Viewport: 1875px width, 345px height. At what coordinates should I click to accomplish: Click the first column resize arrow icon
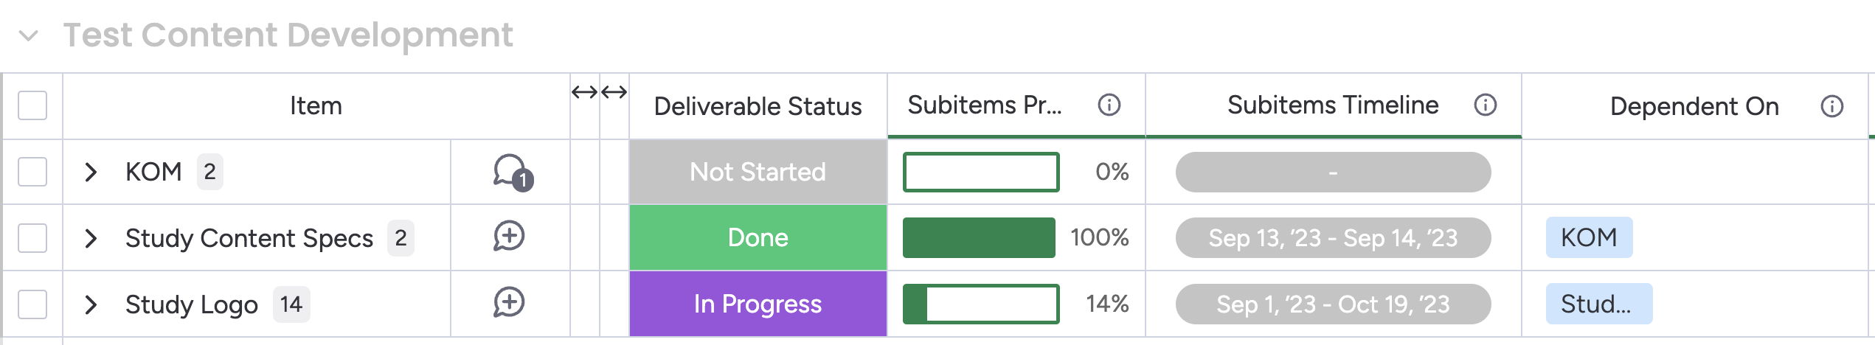coord(584,92)
